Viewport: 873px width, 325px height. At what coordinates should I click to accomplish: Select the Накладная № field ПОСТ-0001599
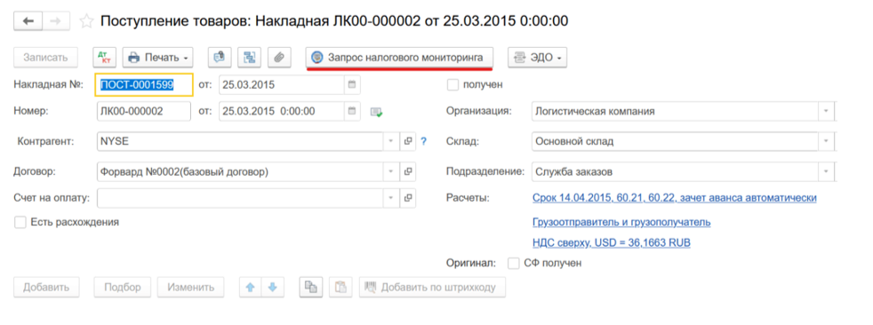point(144,84)
